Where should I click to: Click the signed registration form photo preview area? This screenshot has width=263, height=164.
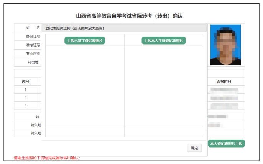(85, 86)
